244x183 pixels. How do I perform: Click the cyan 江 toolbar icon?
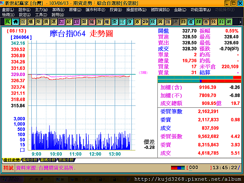point(122,22)
